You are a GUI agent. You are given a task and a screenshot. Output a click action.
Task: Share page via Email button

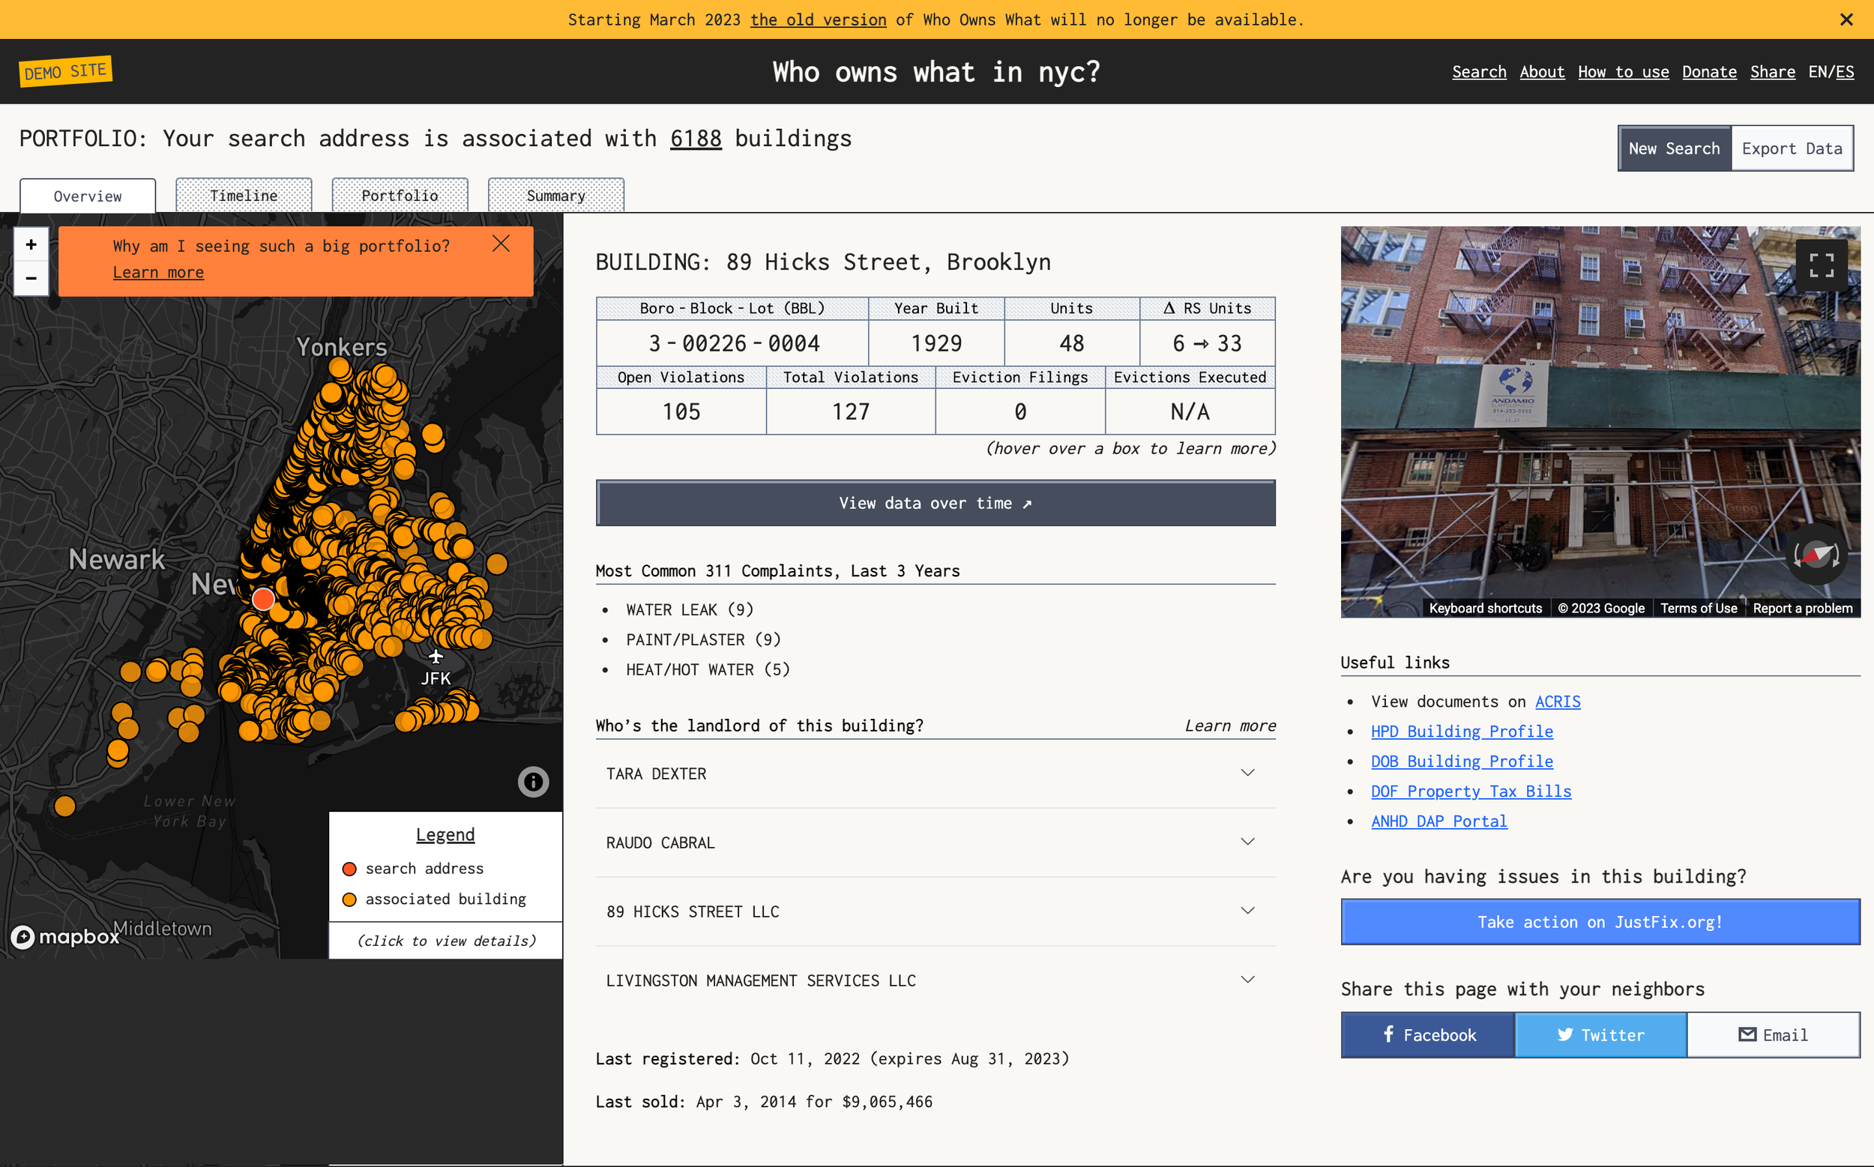click(1773, 1035)
